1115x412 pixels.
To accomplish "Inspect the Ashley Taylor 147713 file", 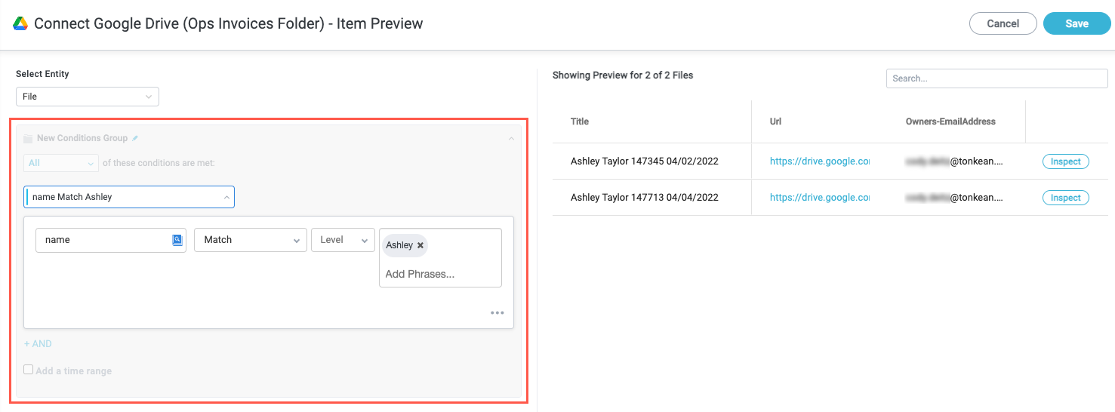I will [x=1065, y=198].
